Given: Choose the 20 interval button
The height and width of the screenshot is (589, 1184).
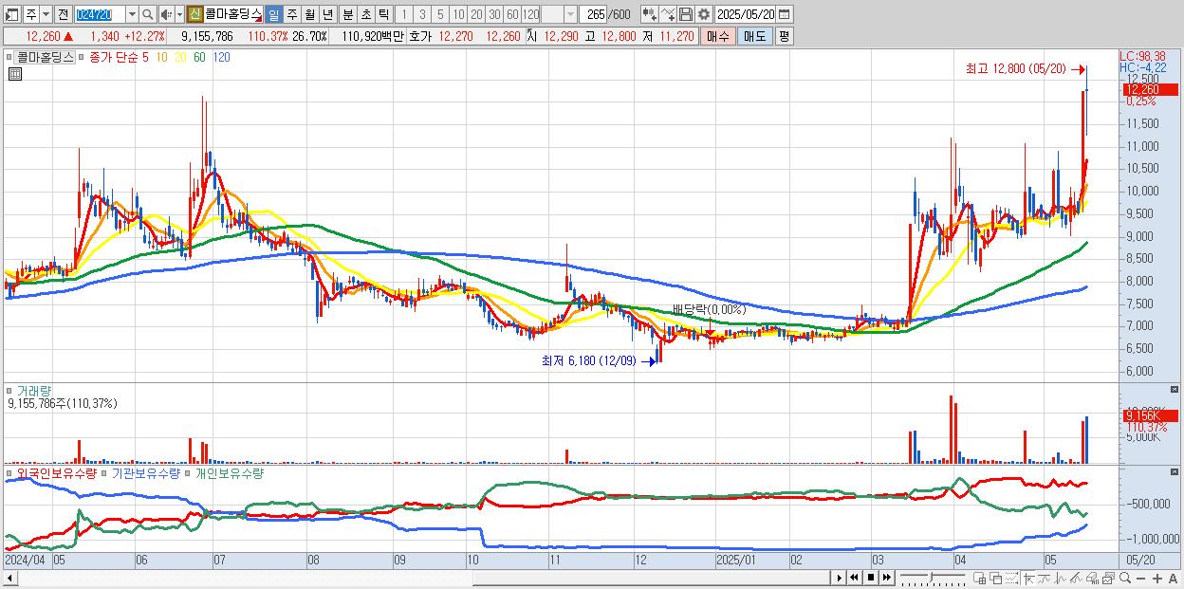Looking at the screenshot, I should click(x=476, y=14).
